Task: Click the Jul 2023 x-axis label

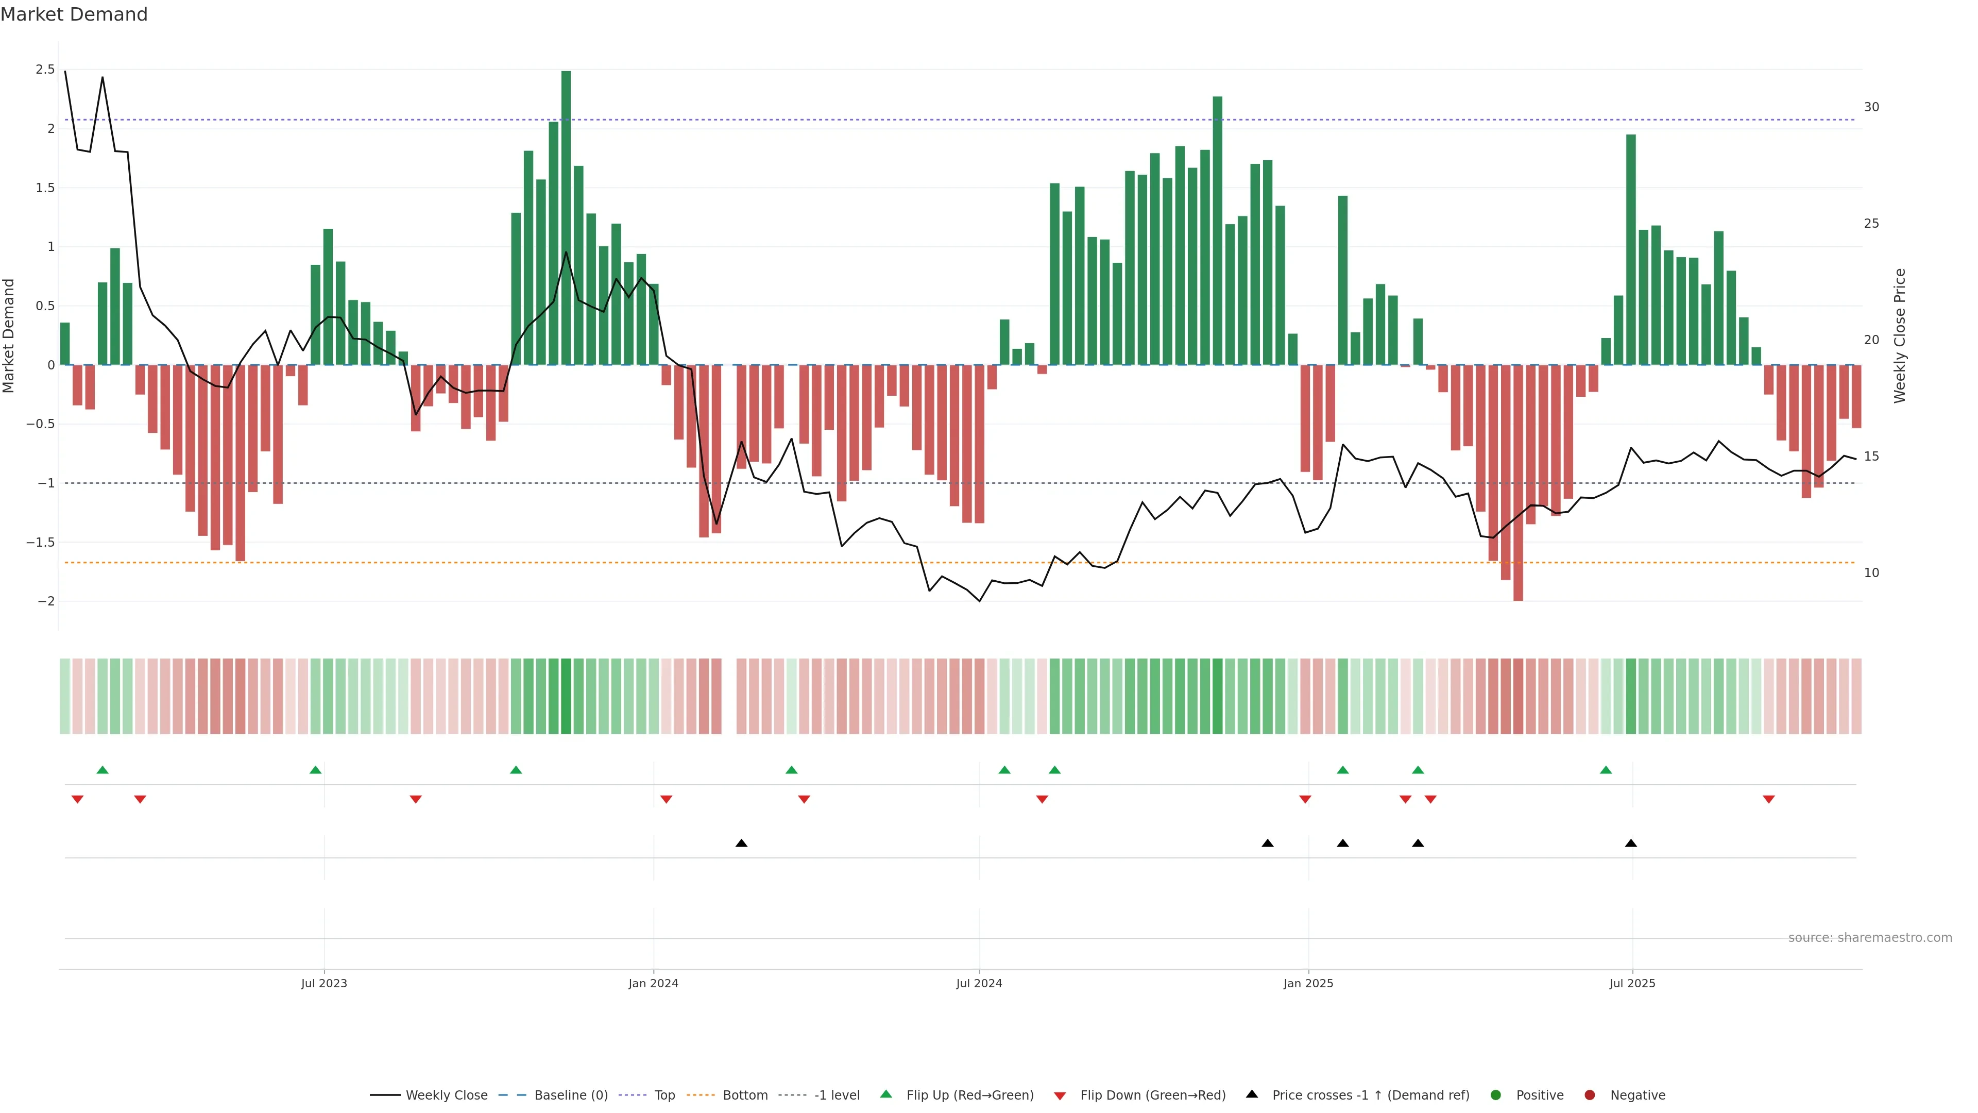Action: click(324, 983)
